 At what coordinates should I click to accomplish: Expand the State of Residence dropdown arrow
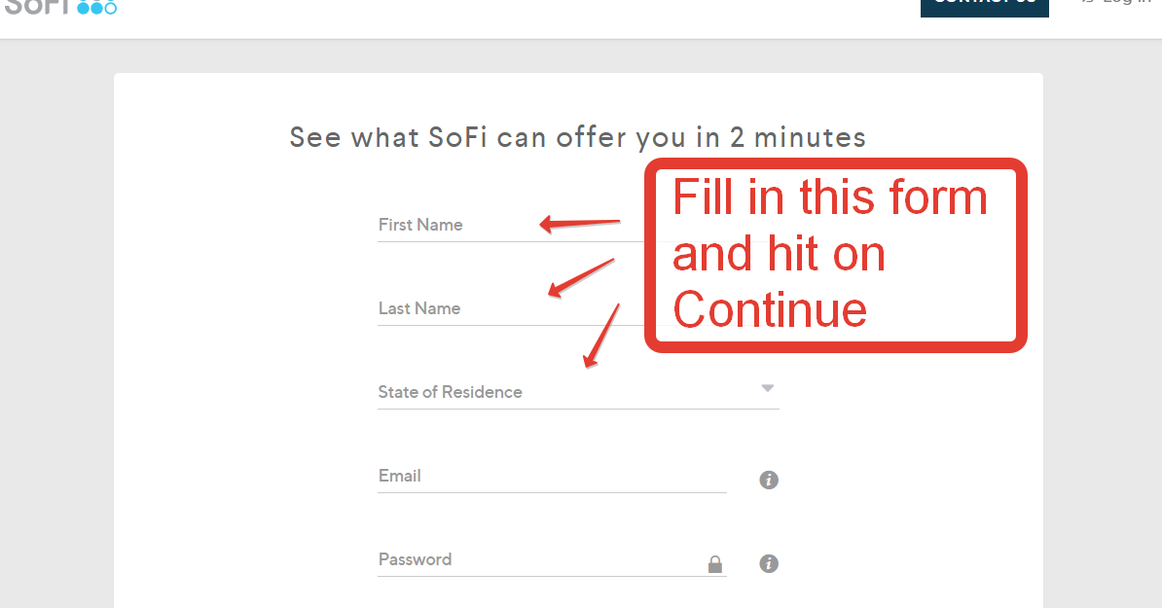click(x=768, y=388)
